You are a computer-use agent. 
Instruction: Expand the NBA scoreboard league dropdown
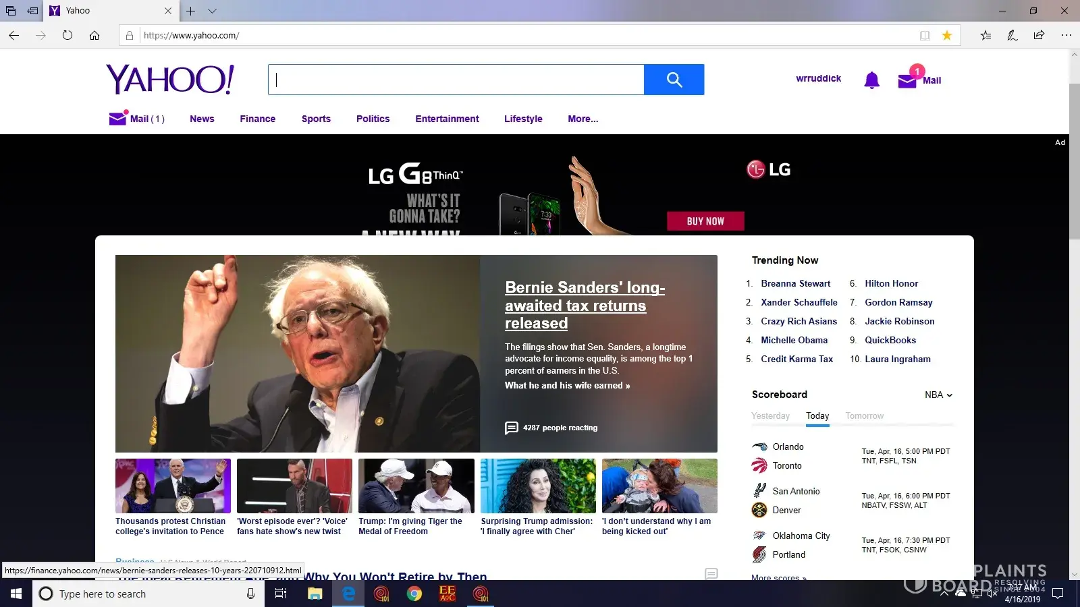938,395
